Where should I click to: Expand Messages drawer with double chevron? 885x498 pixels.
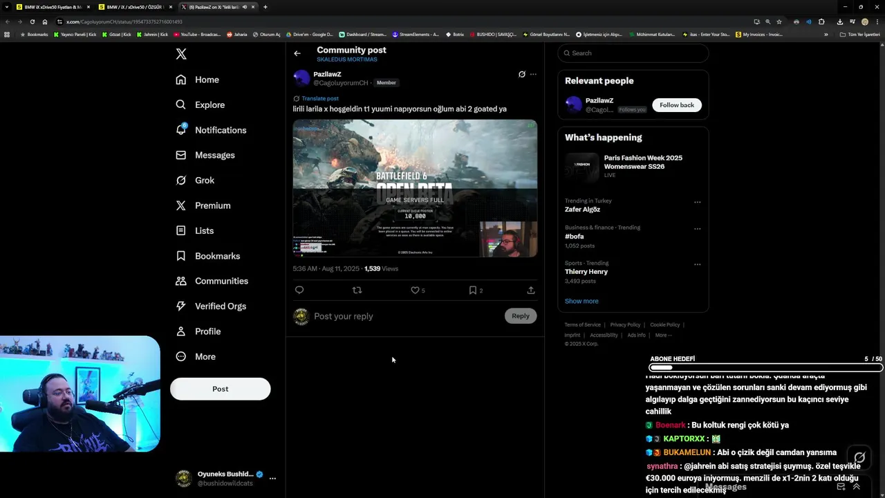[x=857, y=487]
